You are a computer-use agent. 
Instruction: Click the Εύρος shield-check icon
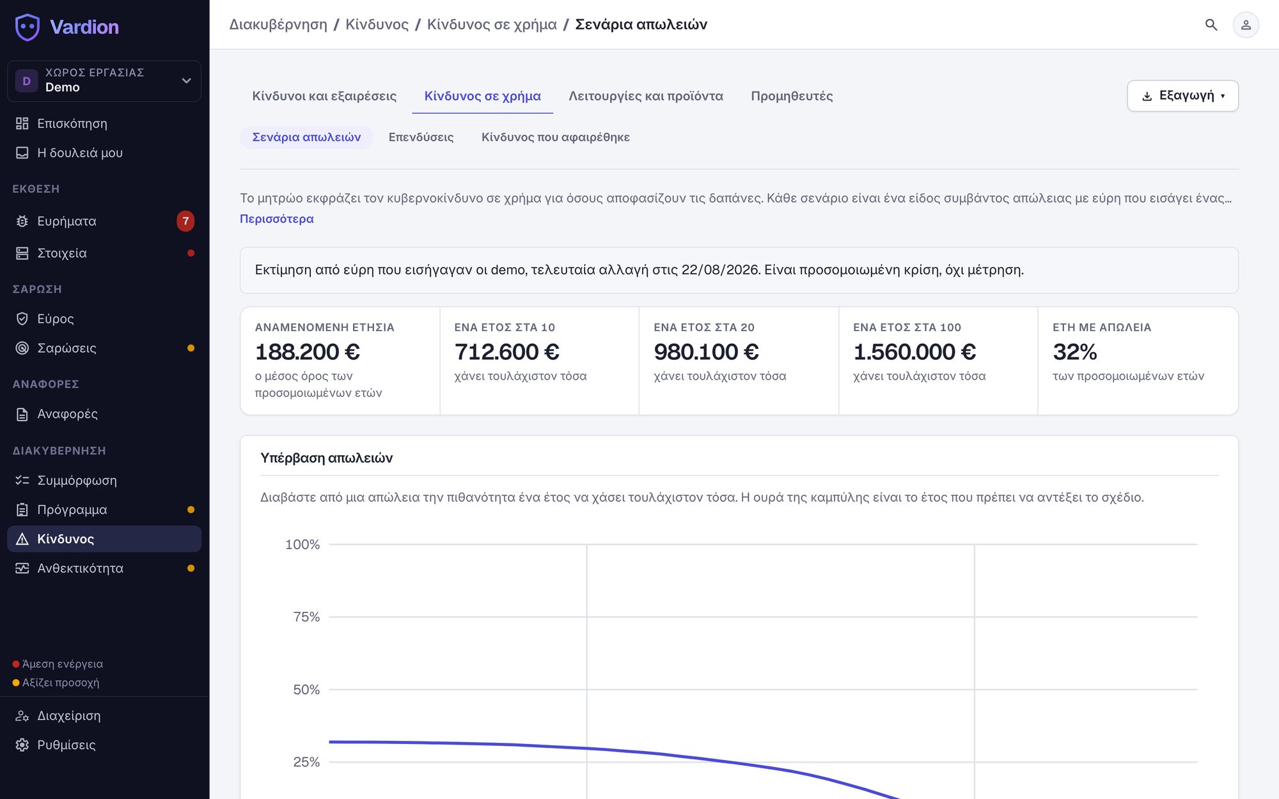pyautogui.click(x=22, y=318)
